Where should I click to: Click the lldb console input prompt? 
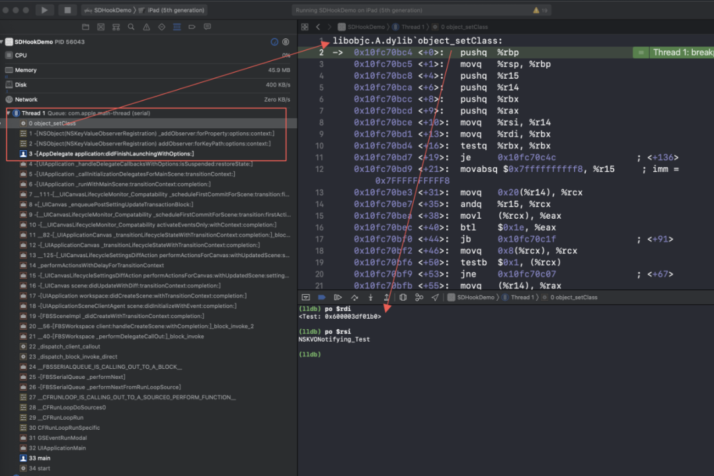pos(327,354)
